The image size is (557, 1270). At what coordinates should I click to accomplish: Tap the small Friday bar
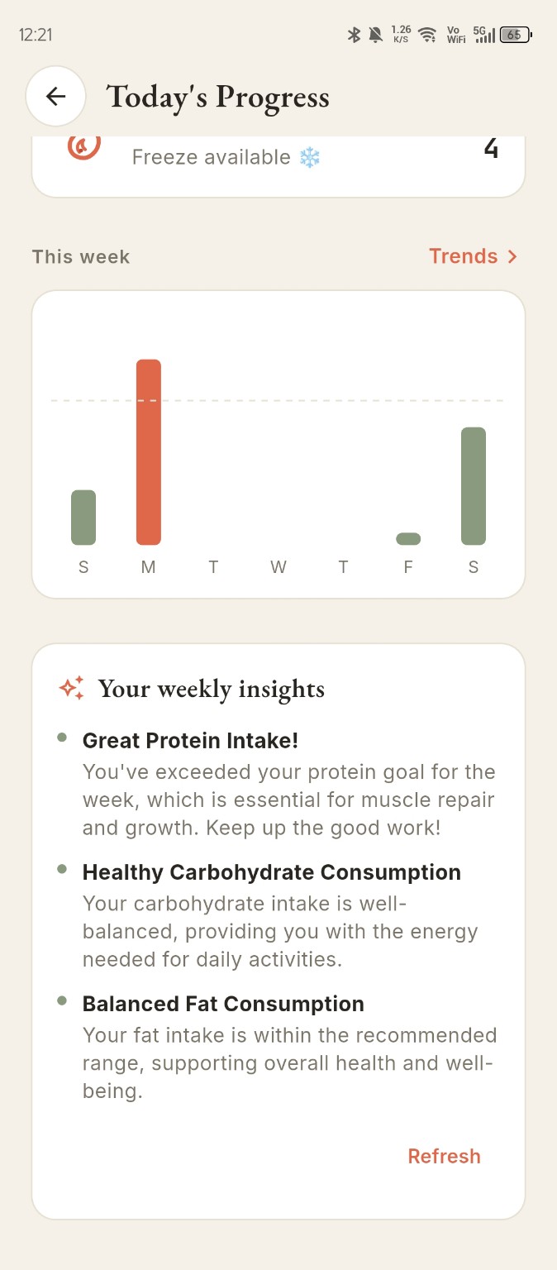[x=408, y=539]
